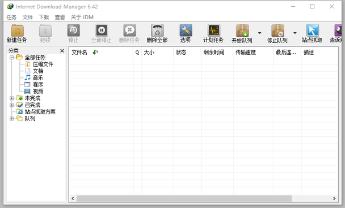Viewport: 345px width, 208px height.
Task: Click the 继续 (resume) toolbar icon
Action: pos(45,31)
